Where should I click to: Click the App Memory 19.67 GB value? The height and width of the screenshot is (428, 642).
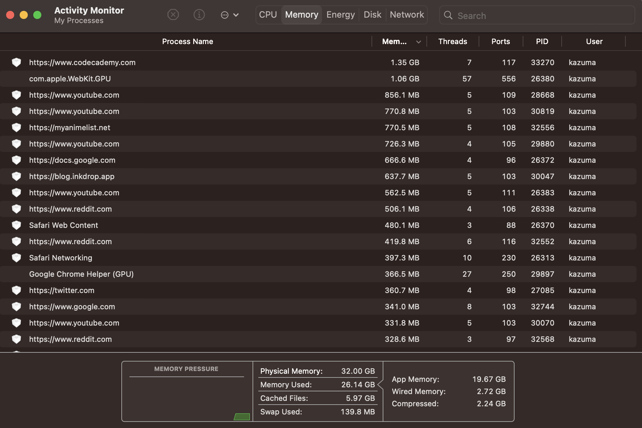pos(489,379)
